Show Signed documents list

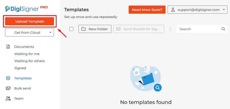click(20, 68)
